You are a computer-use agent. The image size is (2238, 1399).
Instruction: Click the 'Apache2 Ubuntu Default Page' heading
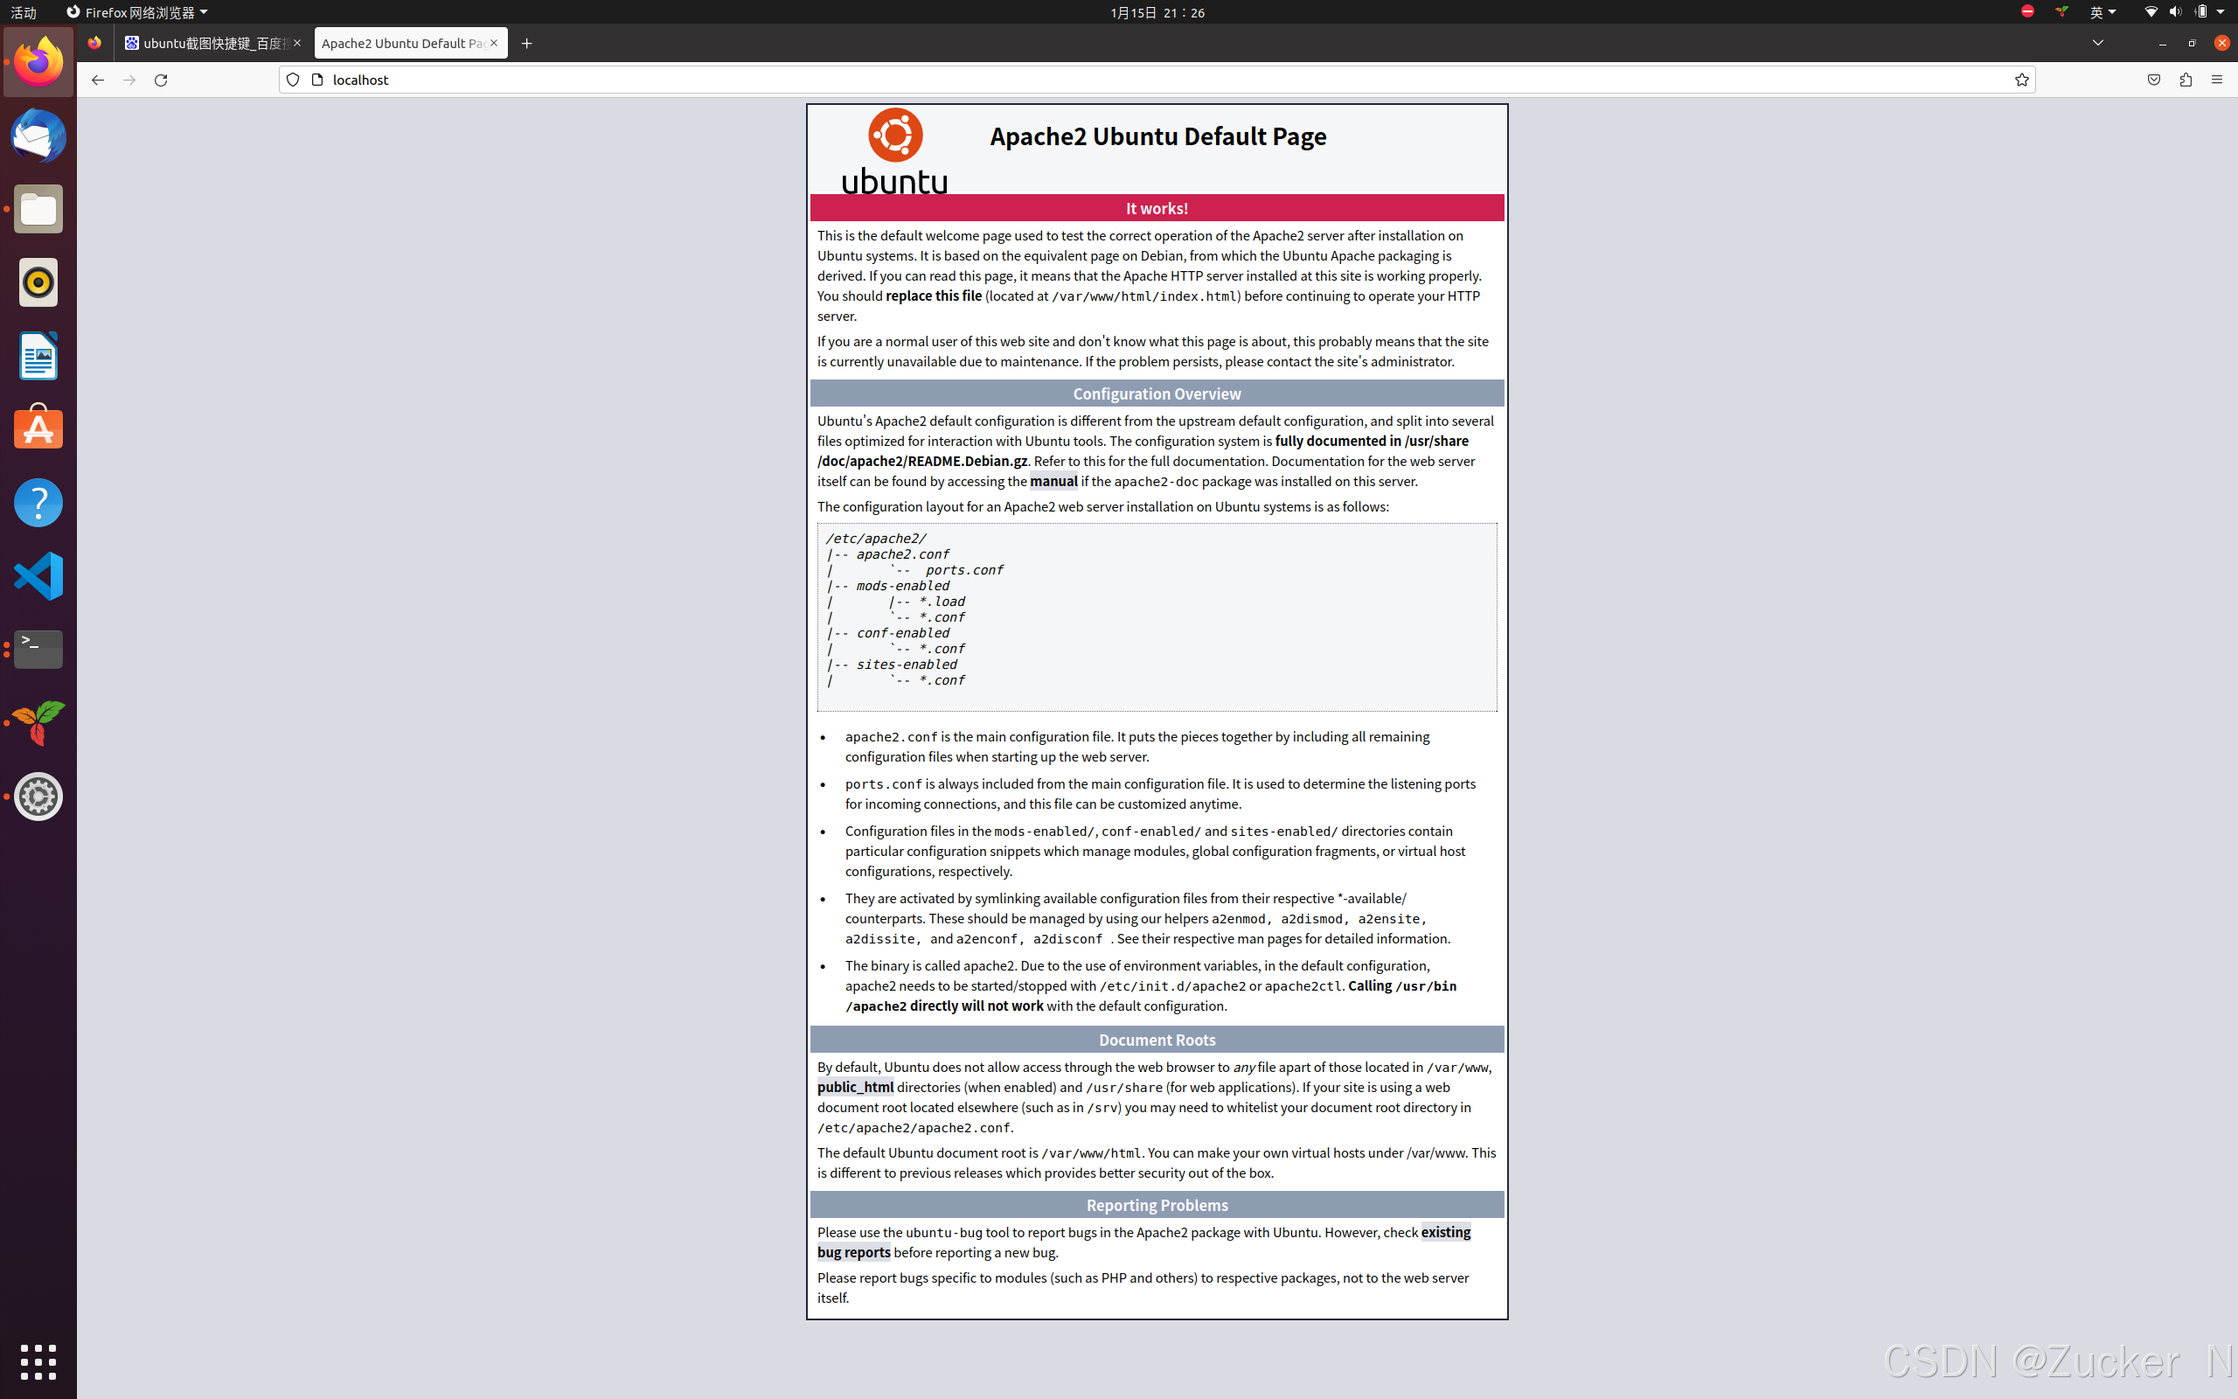point(1157,136)
